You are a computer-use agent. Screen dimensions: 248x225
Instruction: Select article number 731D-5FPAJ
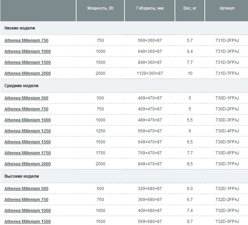click(x=227, y=62)
